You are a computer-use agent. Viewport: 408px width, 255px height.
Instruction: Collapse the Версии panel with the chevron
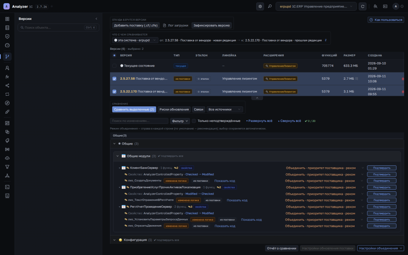pyautogui.click(x=96, y=19)
